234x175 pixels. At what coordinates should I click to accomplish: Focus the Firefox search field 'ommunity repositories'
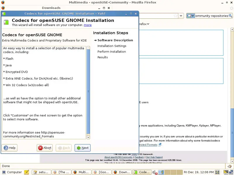point(211,16)
